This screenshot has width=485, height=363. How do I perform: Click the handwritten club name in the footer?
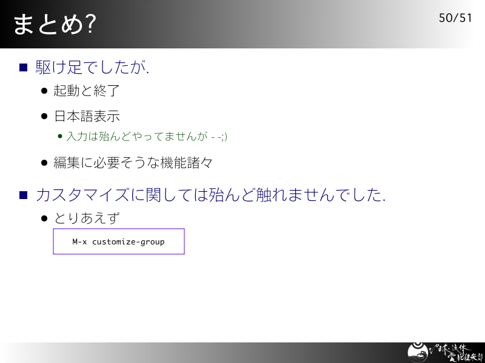pyautogui.click(x=455, y=353)
